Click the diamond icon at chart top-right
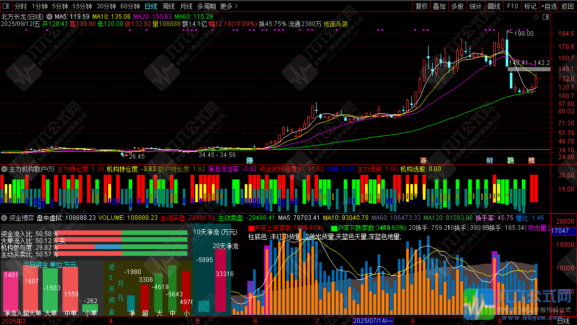This screenshot has width=577, height=325. click(536, 17)
